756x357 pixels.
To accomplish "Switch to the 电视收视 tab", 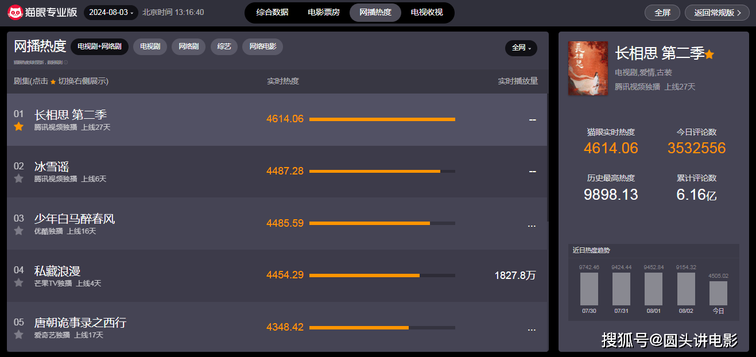I will (427, 13).
